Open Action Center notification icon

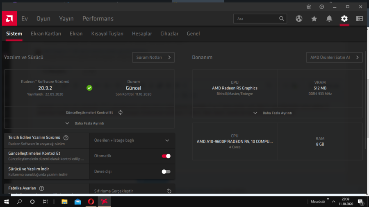[x=361, y=202]
